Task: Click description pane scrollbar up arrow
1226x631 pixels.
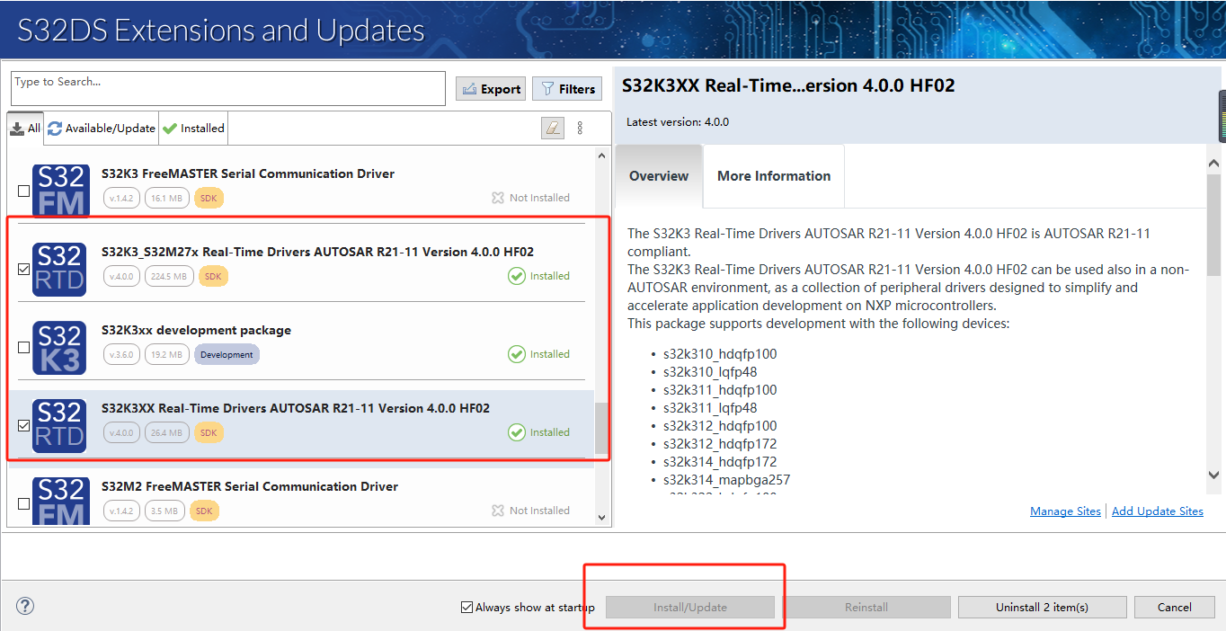Action: click(1214, 164)
